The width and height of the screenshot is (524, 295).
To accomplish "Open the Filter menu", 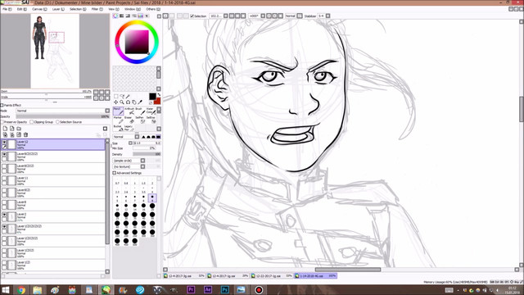I will coord(97,9).
